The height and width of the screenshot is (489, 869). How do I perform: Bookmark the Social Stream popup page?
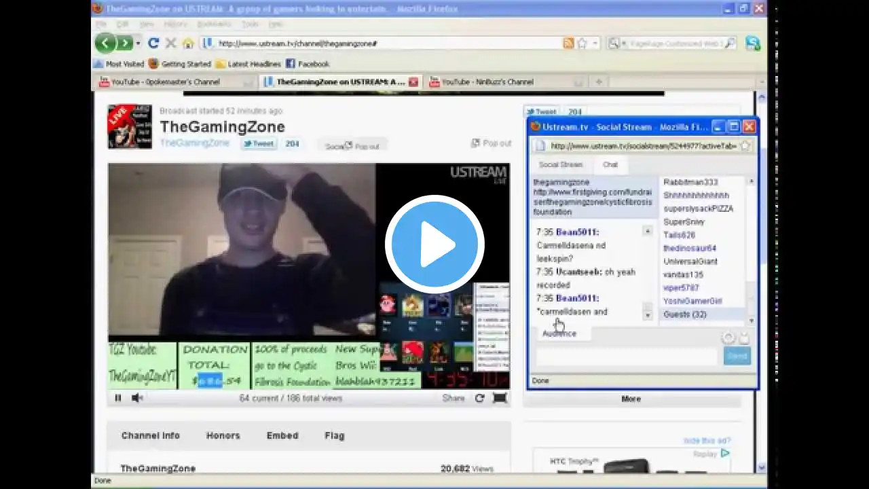[x=745, y=146]
